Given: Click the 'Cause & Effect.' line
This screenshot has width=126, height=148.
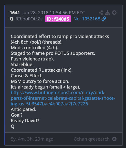Looking at the screenshot, I should [x=27, y=76].
